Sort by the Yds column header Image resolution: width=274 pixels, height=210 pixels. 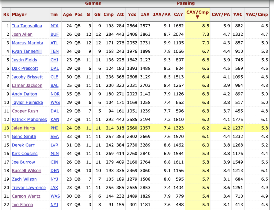coord(132,15)
